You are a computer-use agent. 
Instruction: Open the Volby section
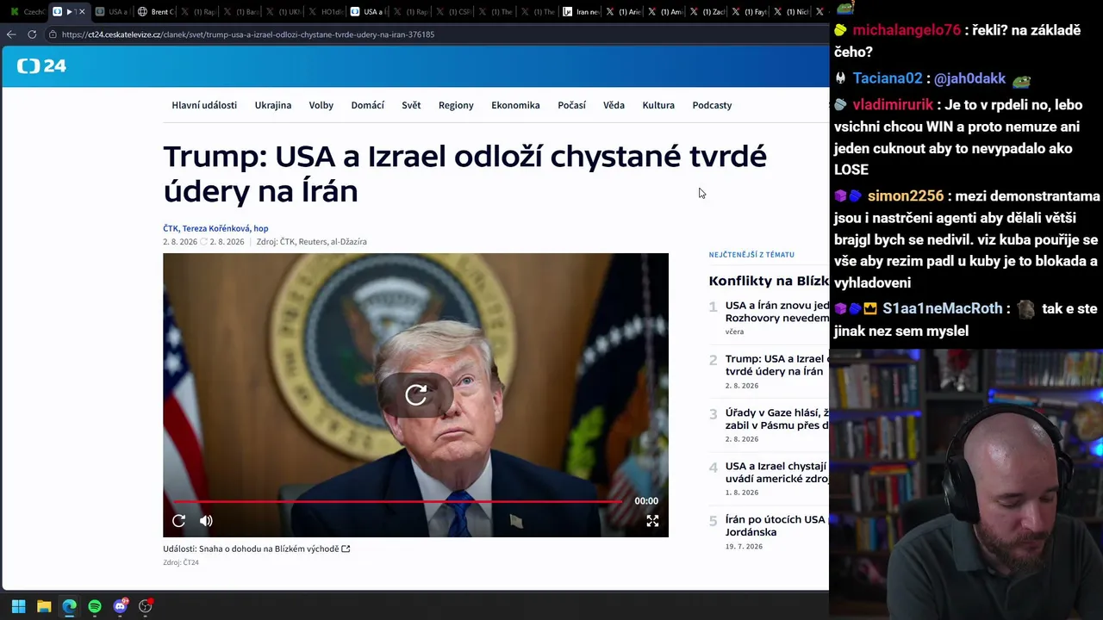(x=321, y=105)
